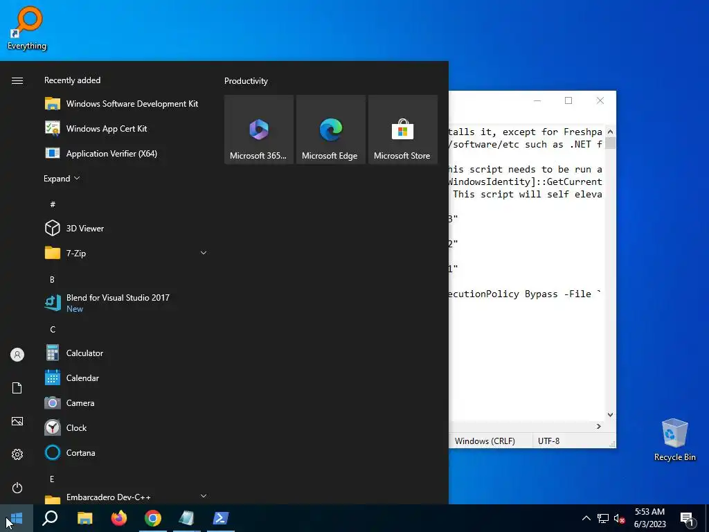Jump to the # letter header
This screenshot has width=709, height=532.
point(53,204)
